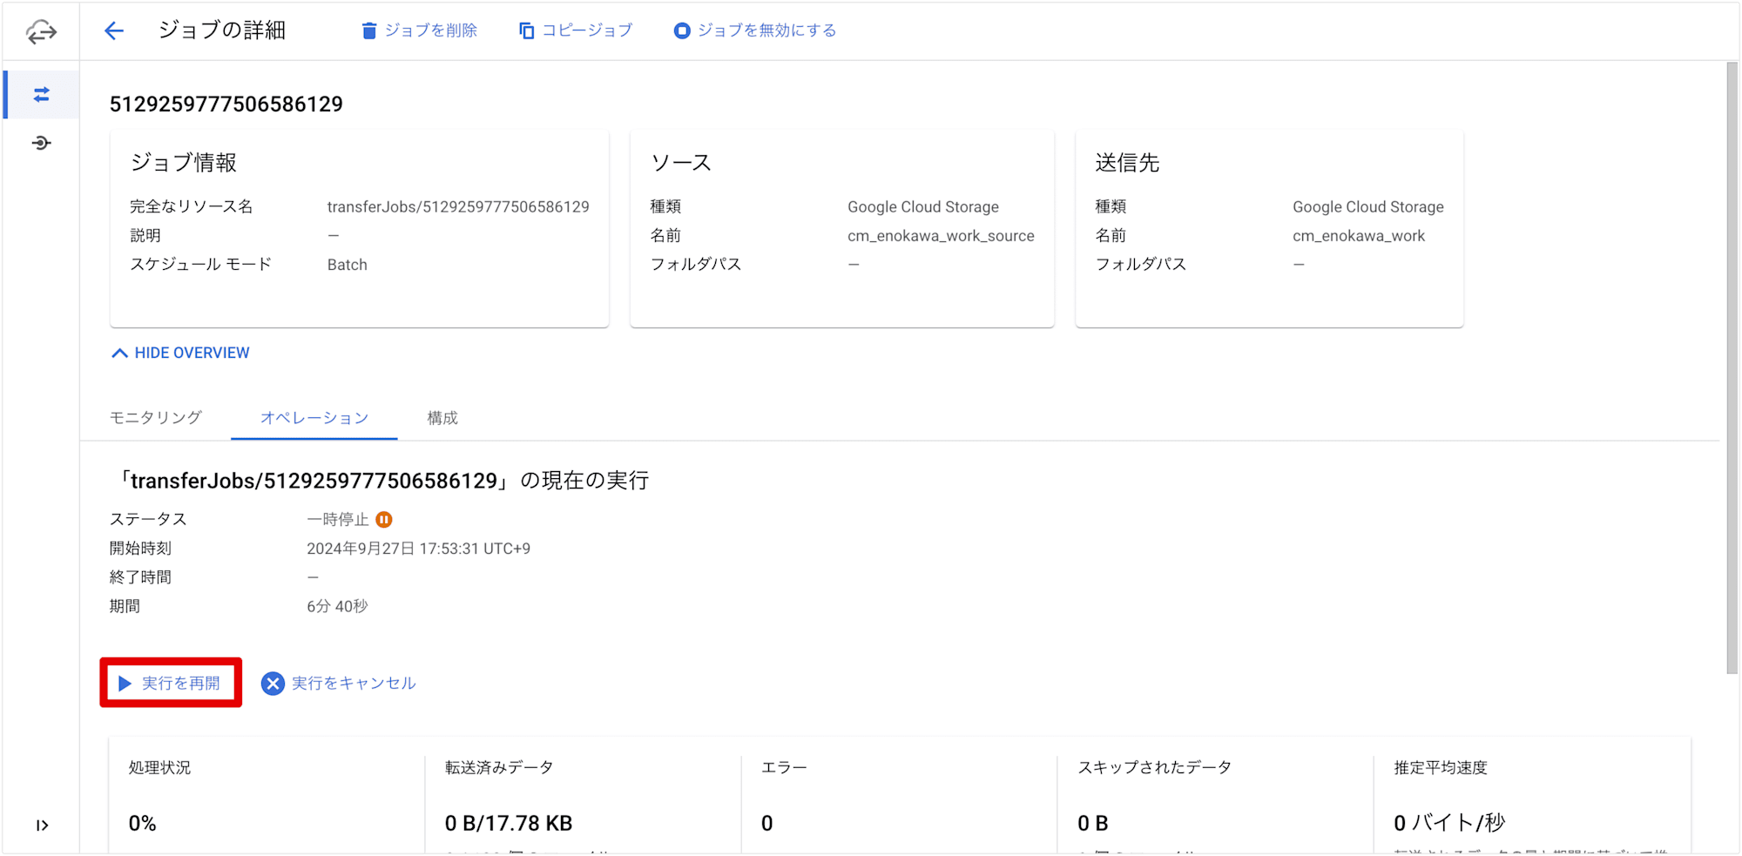1742x856 pixels.
Task: Click the 完全なリソース名 label
Action: coord(192,207)
